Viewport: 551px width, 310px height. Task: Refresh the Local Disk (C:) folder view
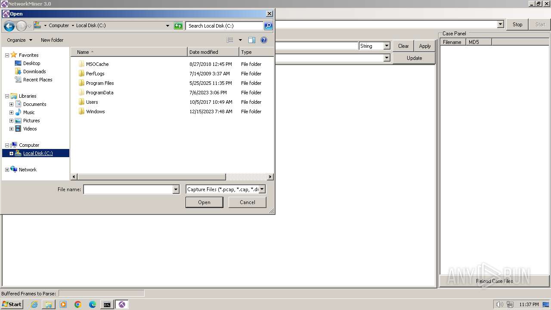coord(178,26)
